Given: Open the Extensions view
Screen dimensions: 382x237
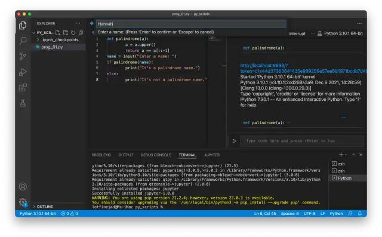Looking at the screenshot, I should tap(23, 88).
